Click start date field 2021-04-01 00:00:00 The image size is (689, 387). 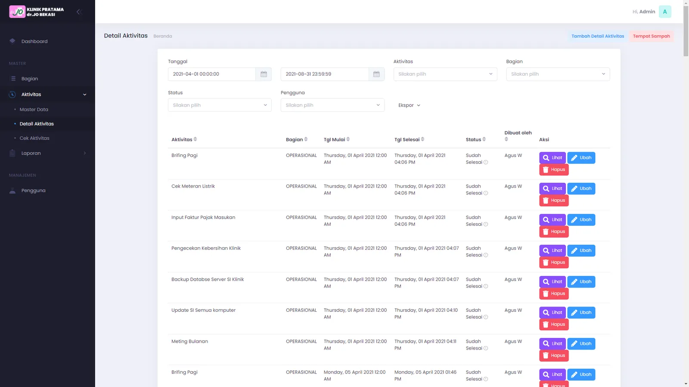coord(212,74)
